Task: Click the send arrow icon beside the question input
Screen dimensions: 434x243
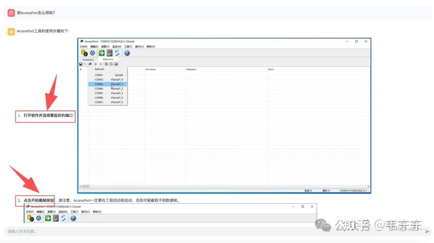Action: [x=427, y=231]
